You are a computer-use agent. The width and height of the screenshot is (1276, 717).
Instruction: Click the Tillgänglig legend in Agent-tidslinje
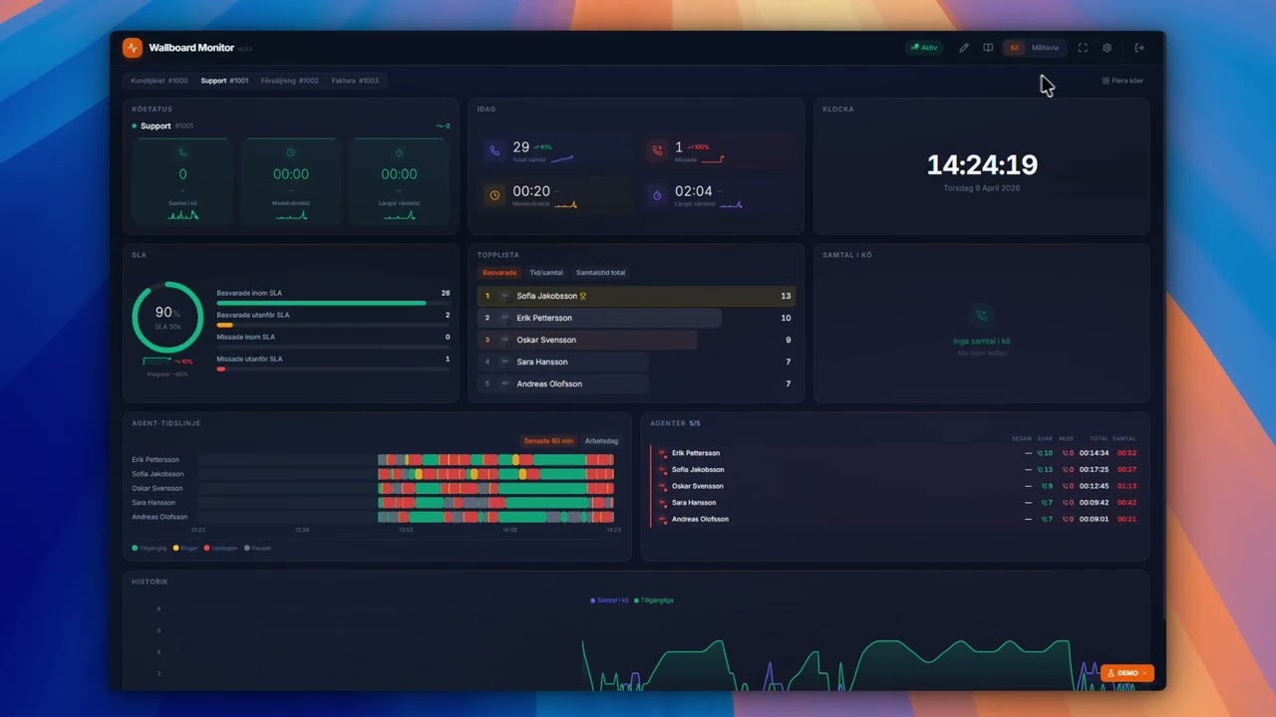[150, 548]
